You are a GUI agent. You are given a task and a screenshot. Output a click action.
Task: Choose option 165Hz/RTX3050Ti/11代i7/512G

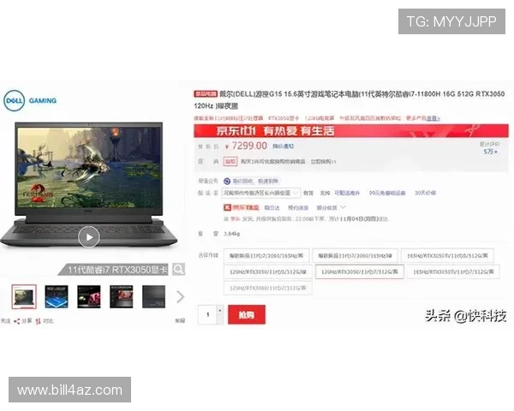point(453,271)
